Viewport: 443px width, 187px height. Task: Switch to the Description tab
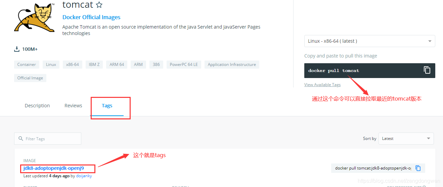(37, 106)
